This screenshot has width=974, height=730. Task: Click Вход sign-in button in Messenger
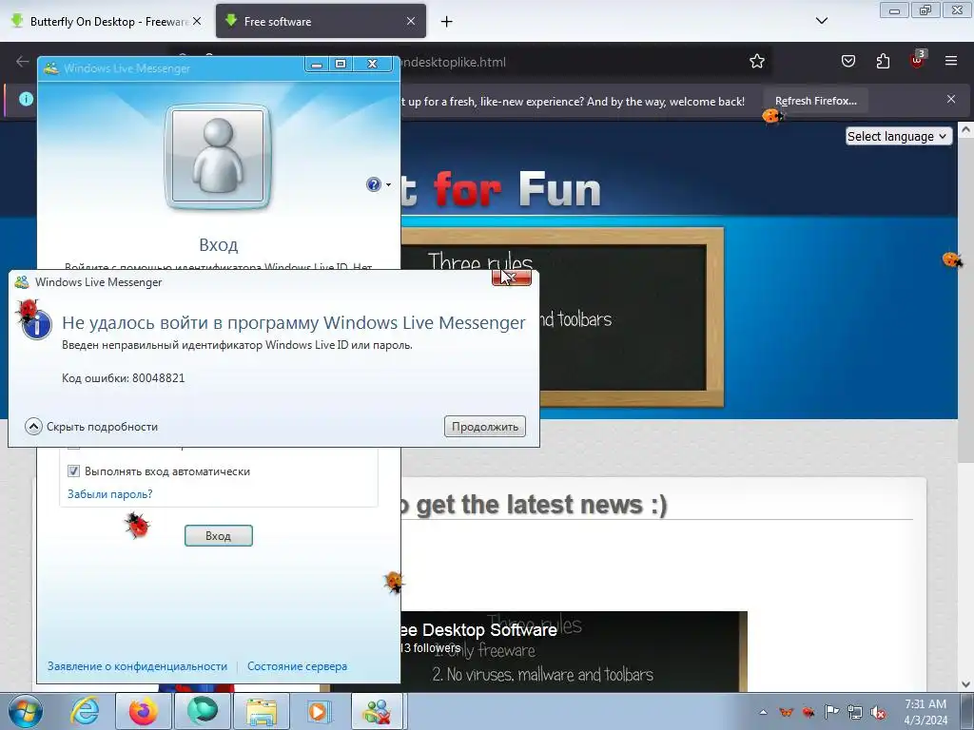pyautogui.click(x=218, y=536)
